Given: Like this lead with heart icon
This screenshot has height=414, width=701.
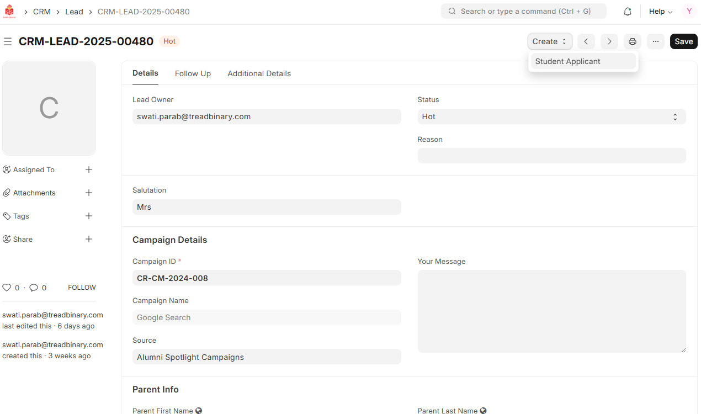Looking at the screenshot, I should point(7,288).
